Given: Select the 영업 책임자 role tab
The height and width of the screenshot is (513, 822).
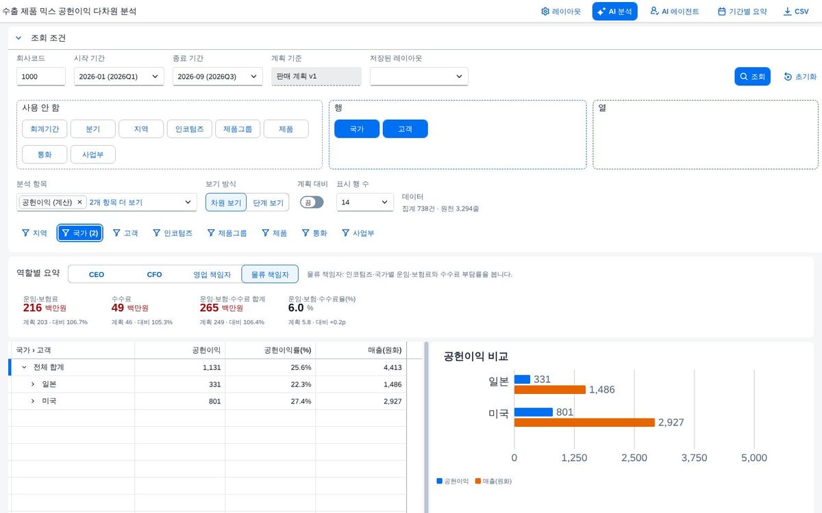Looking at the screenshot, I should [x=212, y=274].
